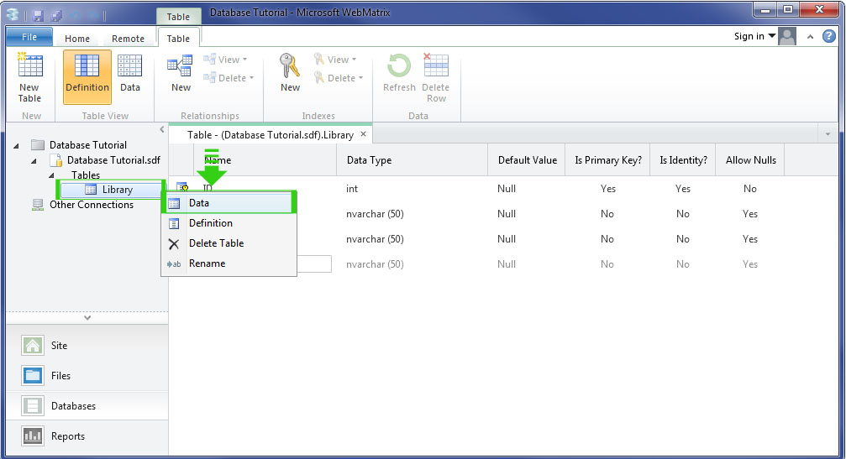Click the Database Tutorial folder icon
846x459 pixels.
click(37, 145)
